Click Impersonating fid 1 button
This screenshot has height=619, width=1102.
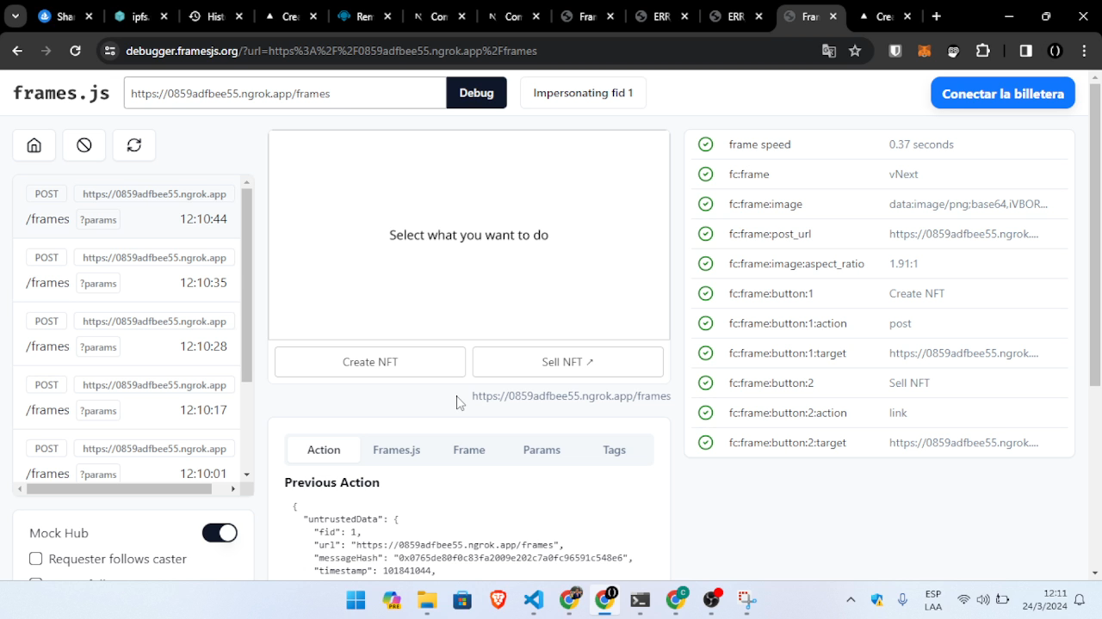pyautogui.click(x=583, y=93)
